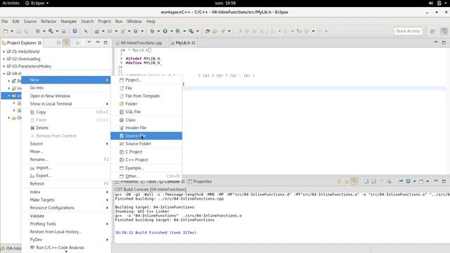Click the red Delete icon in the context menu
450x253 pixels.
[32, 128]
